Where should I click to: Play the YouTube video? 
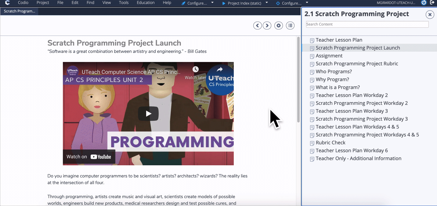148,114
